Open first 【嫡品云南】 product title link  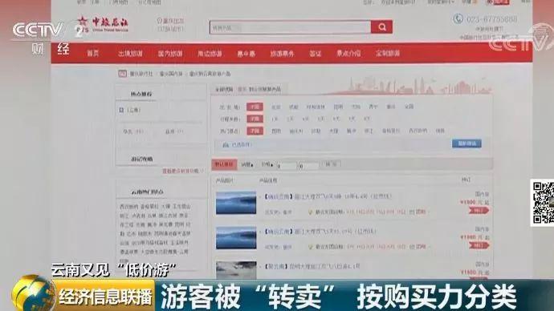point(328,196)
